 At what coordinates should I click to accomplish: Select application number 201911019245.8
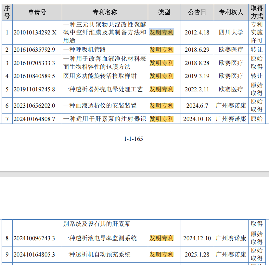(34, 89)
